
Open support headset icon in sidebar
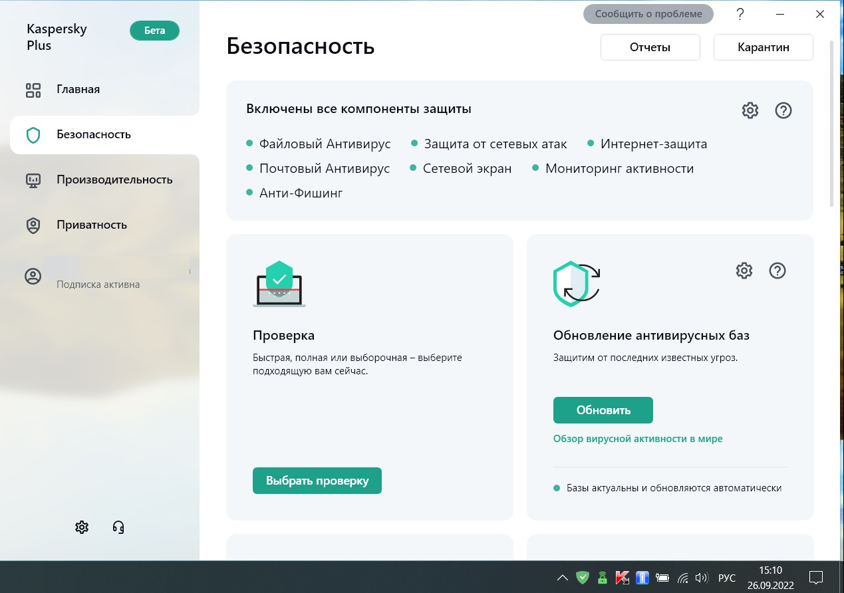(x=118, y=527)
